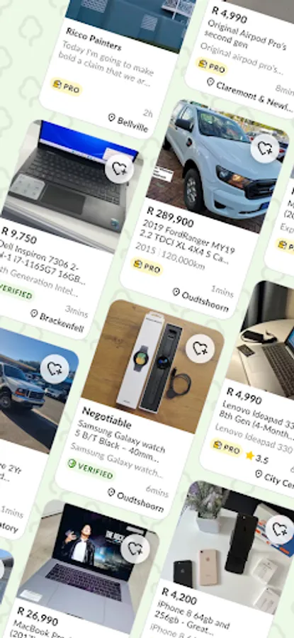Favorite the iPhone 8 listing
This screenshot has height=638, width=294.
pyautogui.click(x=280, y=529)
